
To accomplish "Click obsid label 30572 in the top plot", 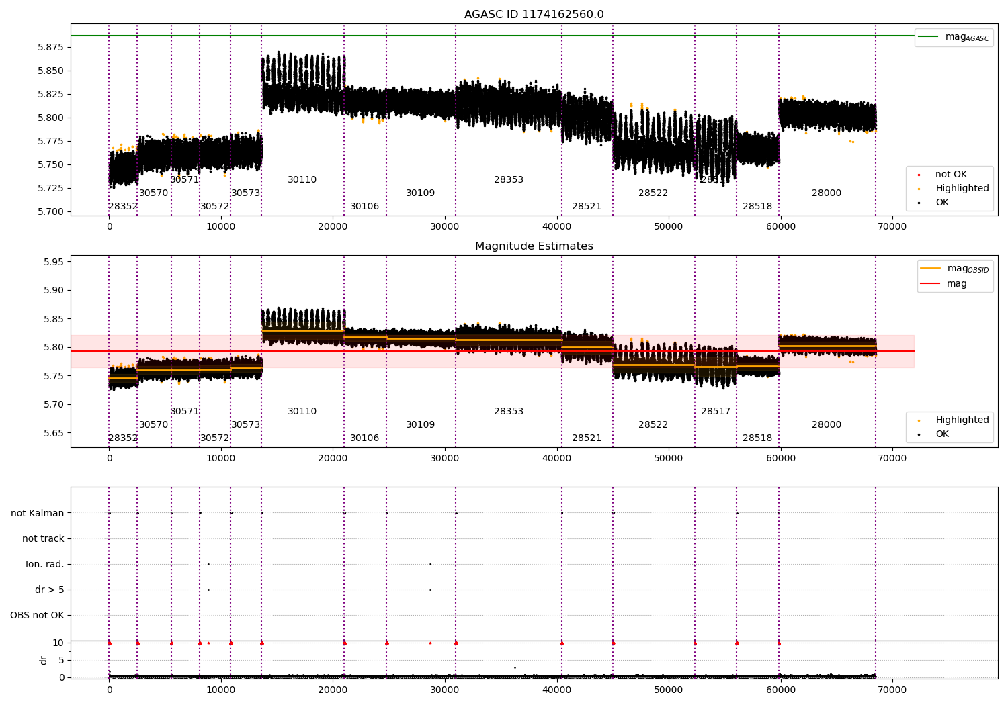I will coord(215,207).
